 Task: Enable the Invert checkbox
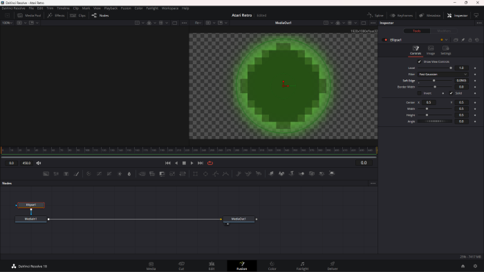point(419,93)
